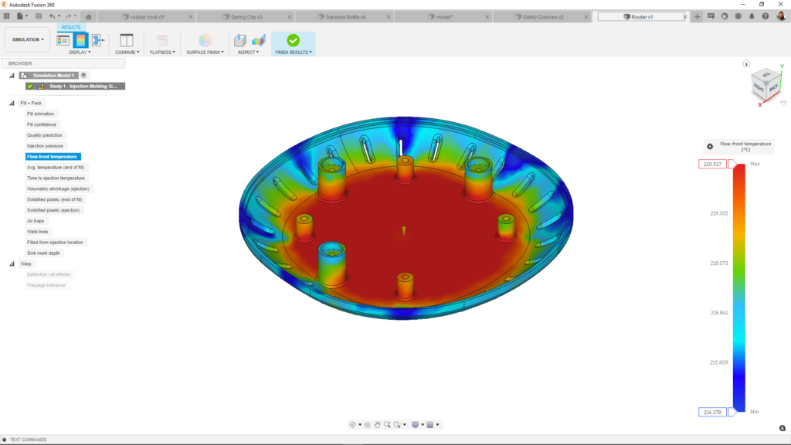This screenshot has height=445, width=791.
Task: Select the RESULTS ribbon tab
Action: (70, 27)
